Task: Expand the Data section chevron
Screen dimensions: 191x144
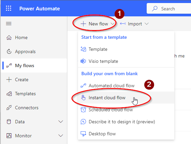Action: point(61,122)
